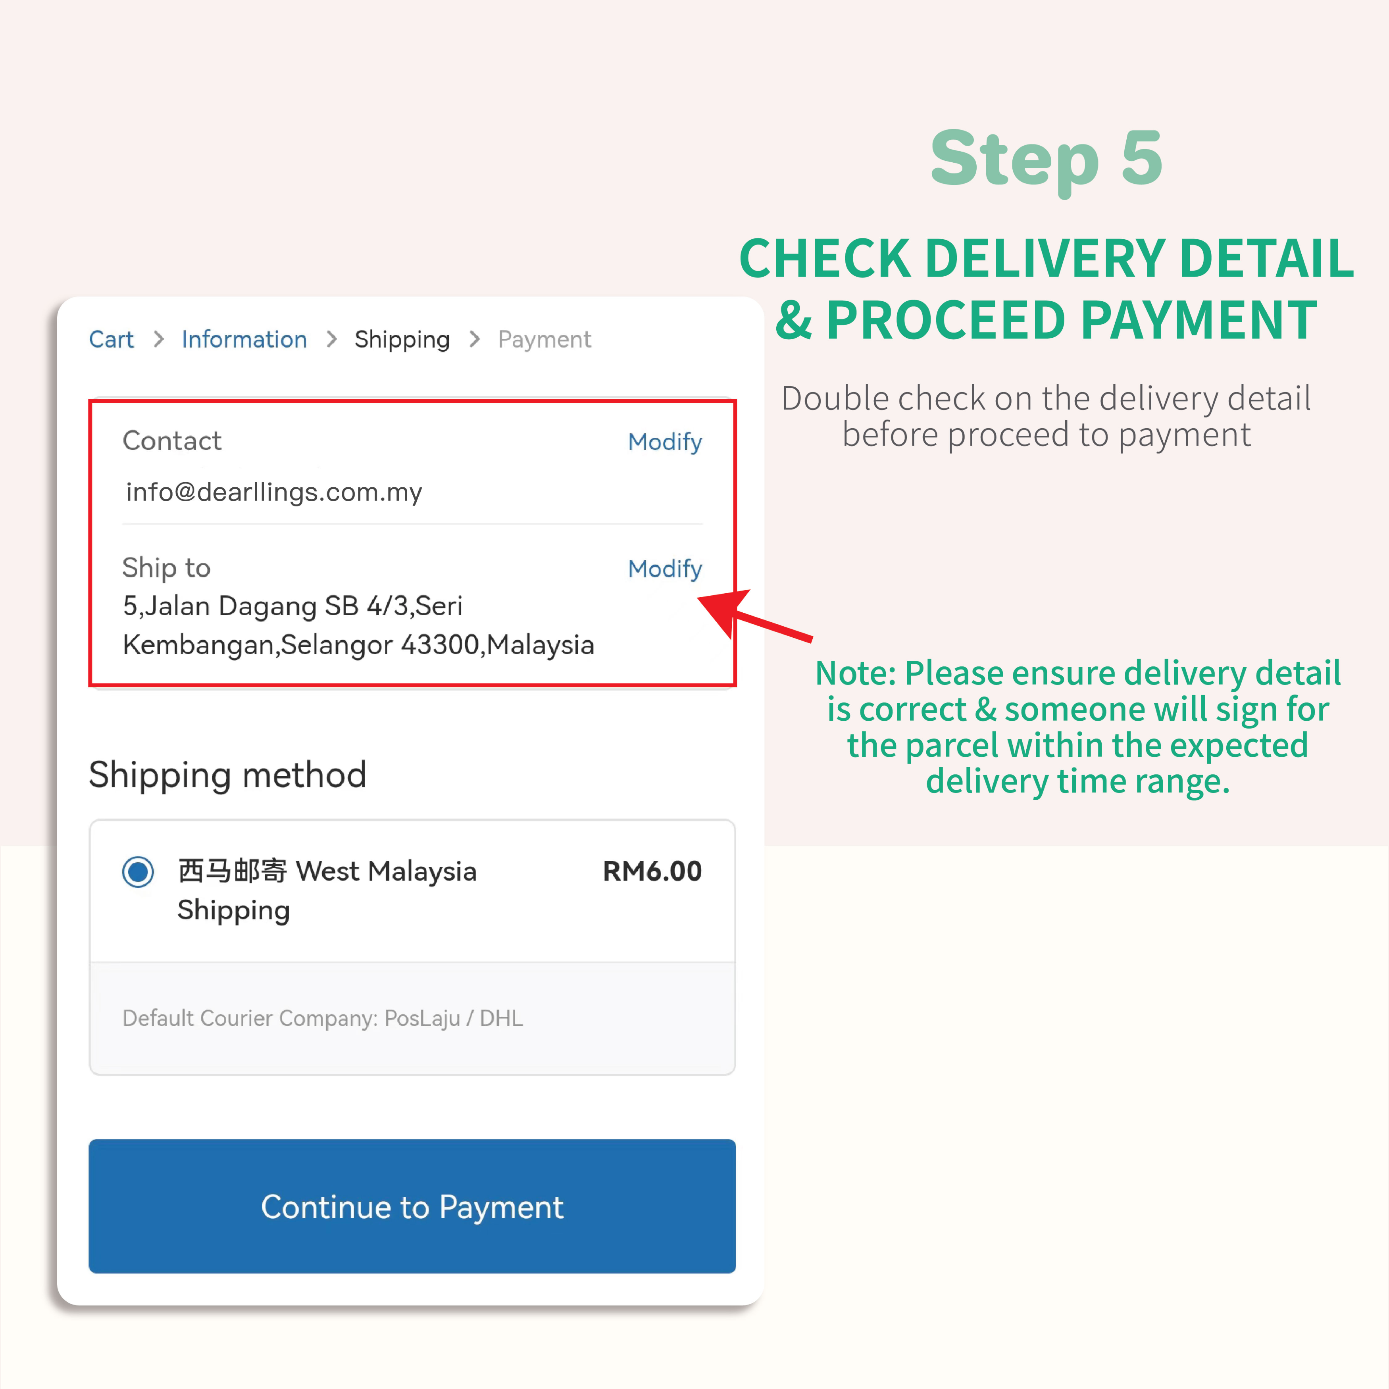Image resolution: width=1389 pixels, height=1389 pixels.
Task: Click chevron between Cart and Information
Action: click(x=159, y=339)
